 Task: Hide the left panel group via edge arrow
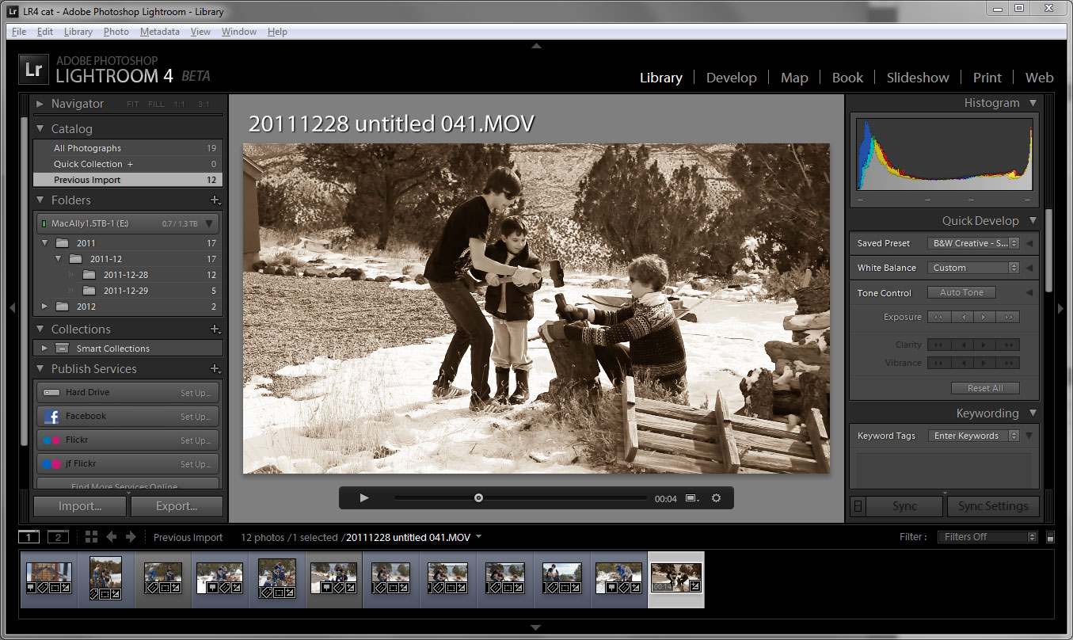tap(12, 308)
